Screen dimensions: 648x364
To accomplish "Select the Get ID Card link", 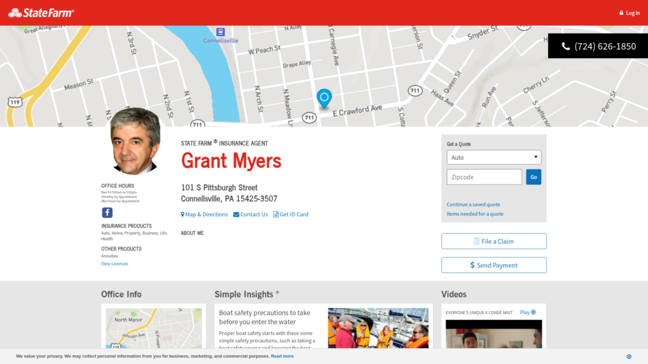I will pos(290,214).
